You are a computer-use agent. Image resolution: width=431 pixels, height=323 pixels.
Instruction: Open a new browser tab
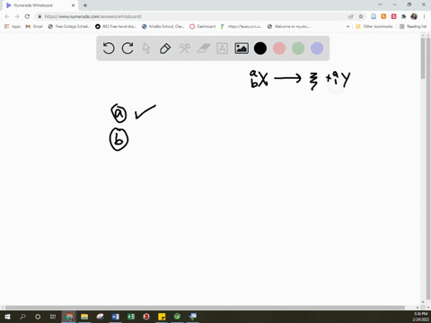pos(85,5)
